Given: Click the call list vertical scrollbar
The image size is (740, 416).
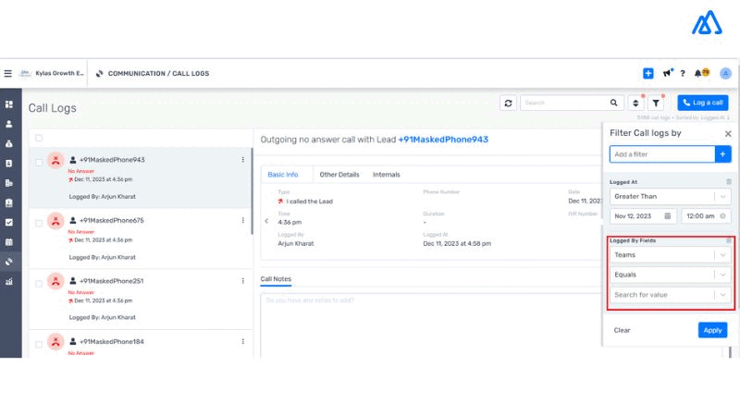Looking at the screenshot, I should [x=252, y=191].
